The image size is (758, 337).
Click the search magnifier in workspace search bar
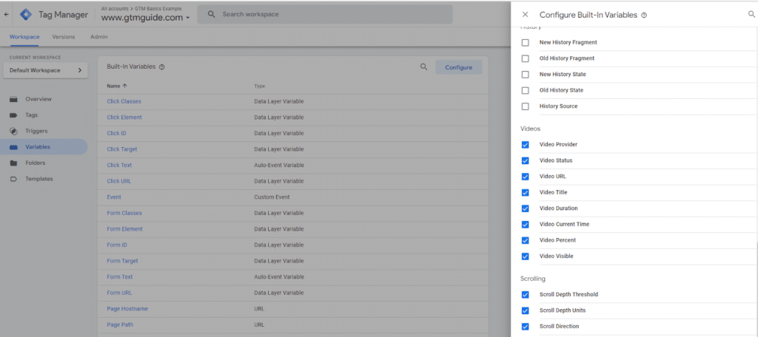coord(211,15)
